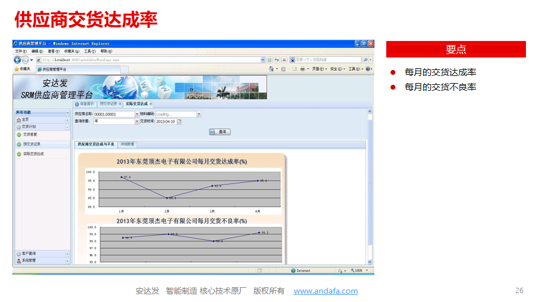Click the 交货时间 date field
This screenshot has height=302, width=539.
tap(166, 122)
